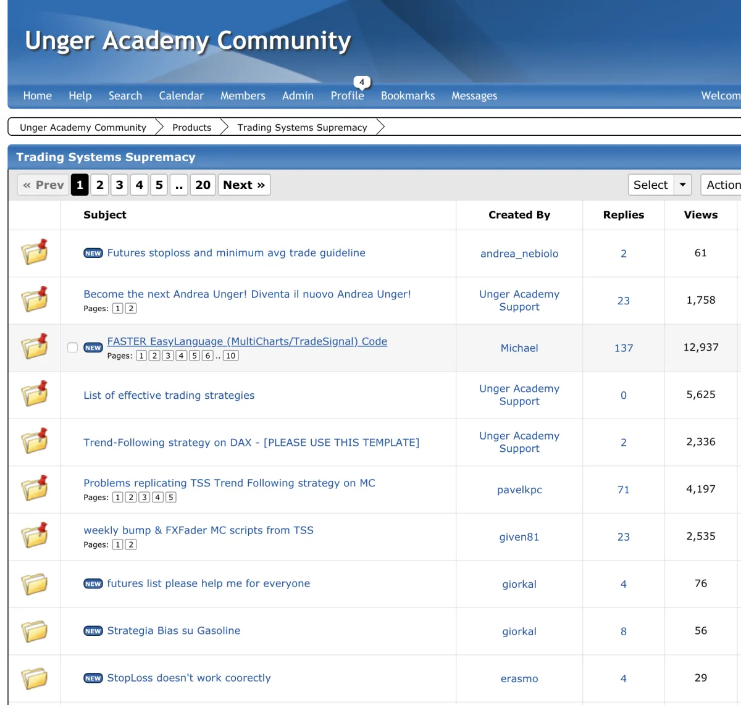
Task: Click pinned folder icon for Trend-Following strategy on DAX
Action: (35, 441)
